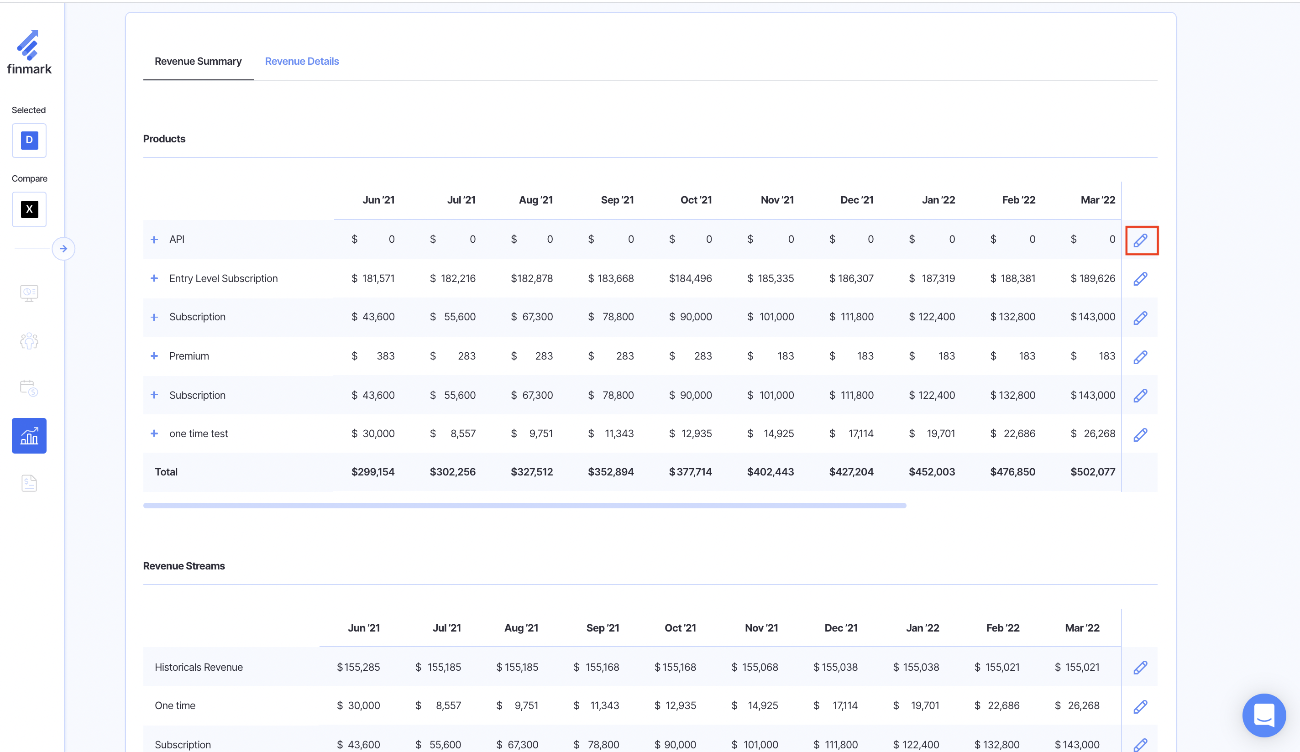The image size is (1300, 752).
Task: Expand the API product row
Action: (x=154, y=240)
